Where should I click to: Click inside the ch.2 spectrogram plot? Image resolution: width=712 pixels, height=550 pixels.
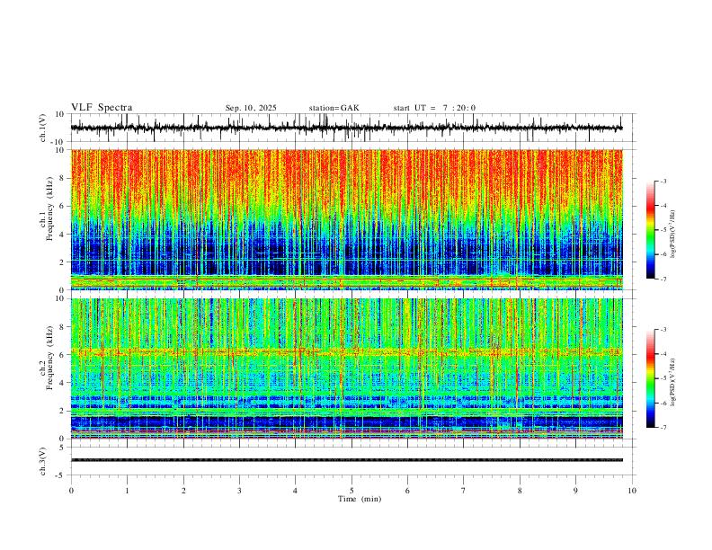tap(346, 368)
